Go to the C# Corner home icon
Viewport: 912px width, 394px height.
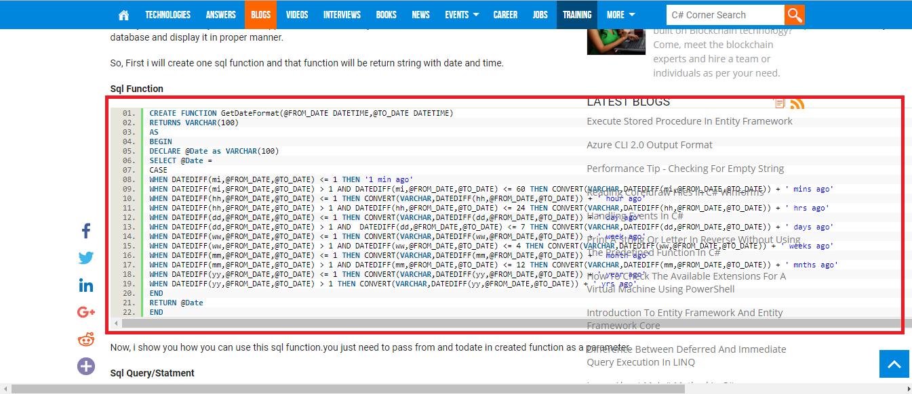pos(123,15)
